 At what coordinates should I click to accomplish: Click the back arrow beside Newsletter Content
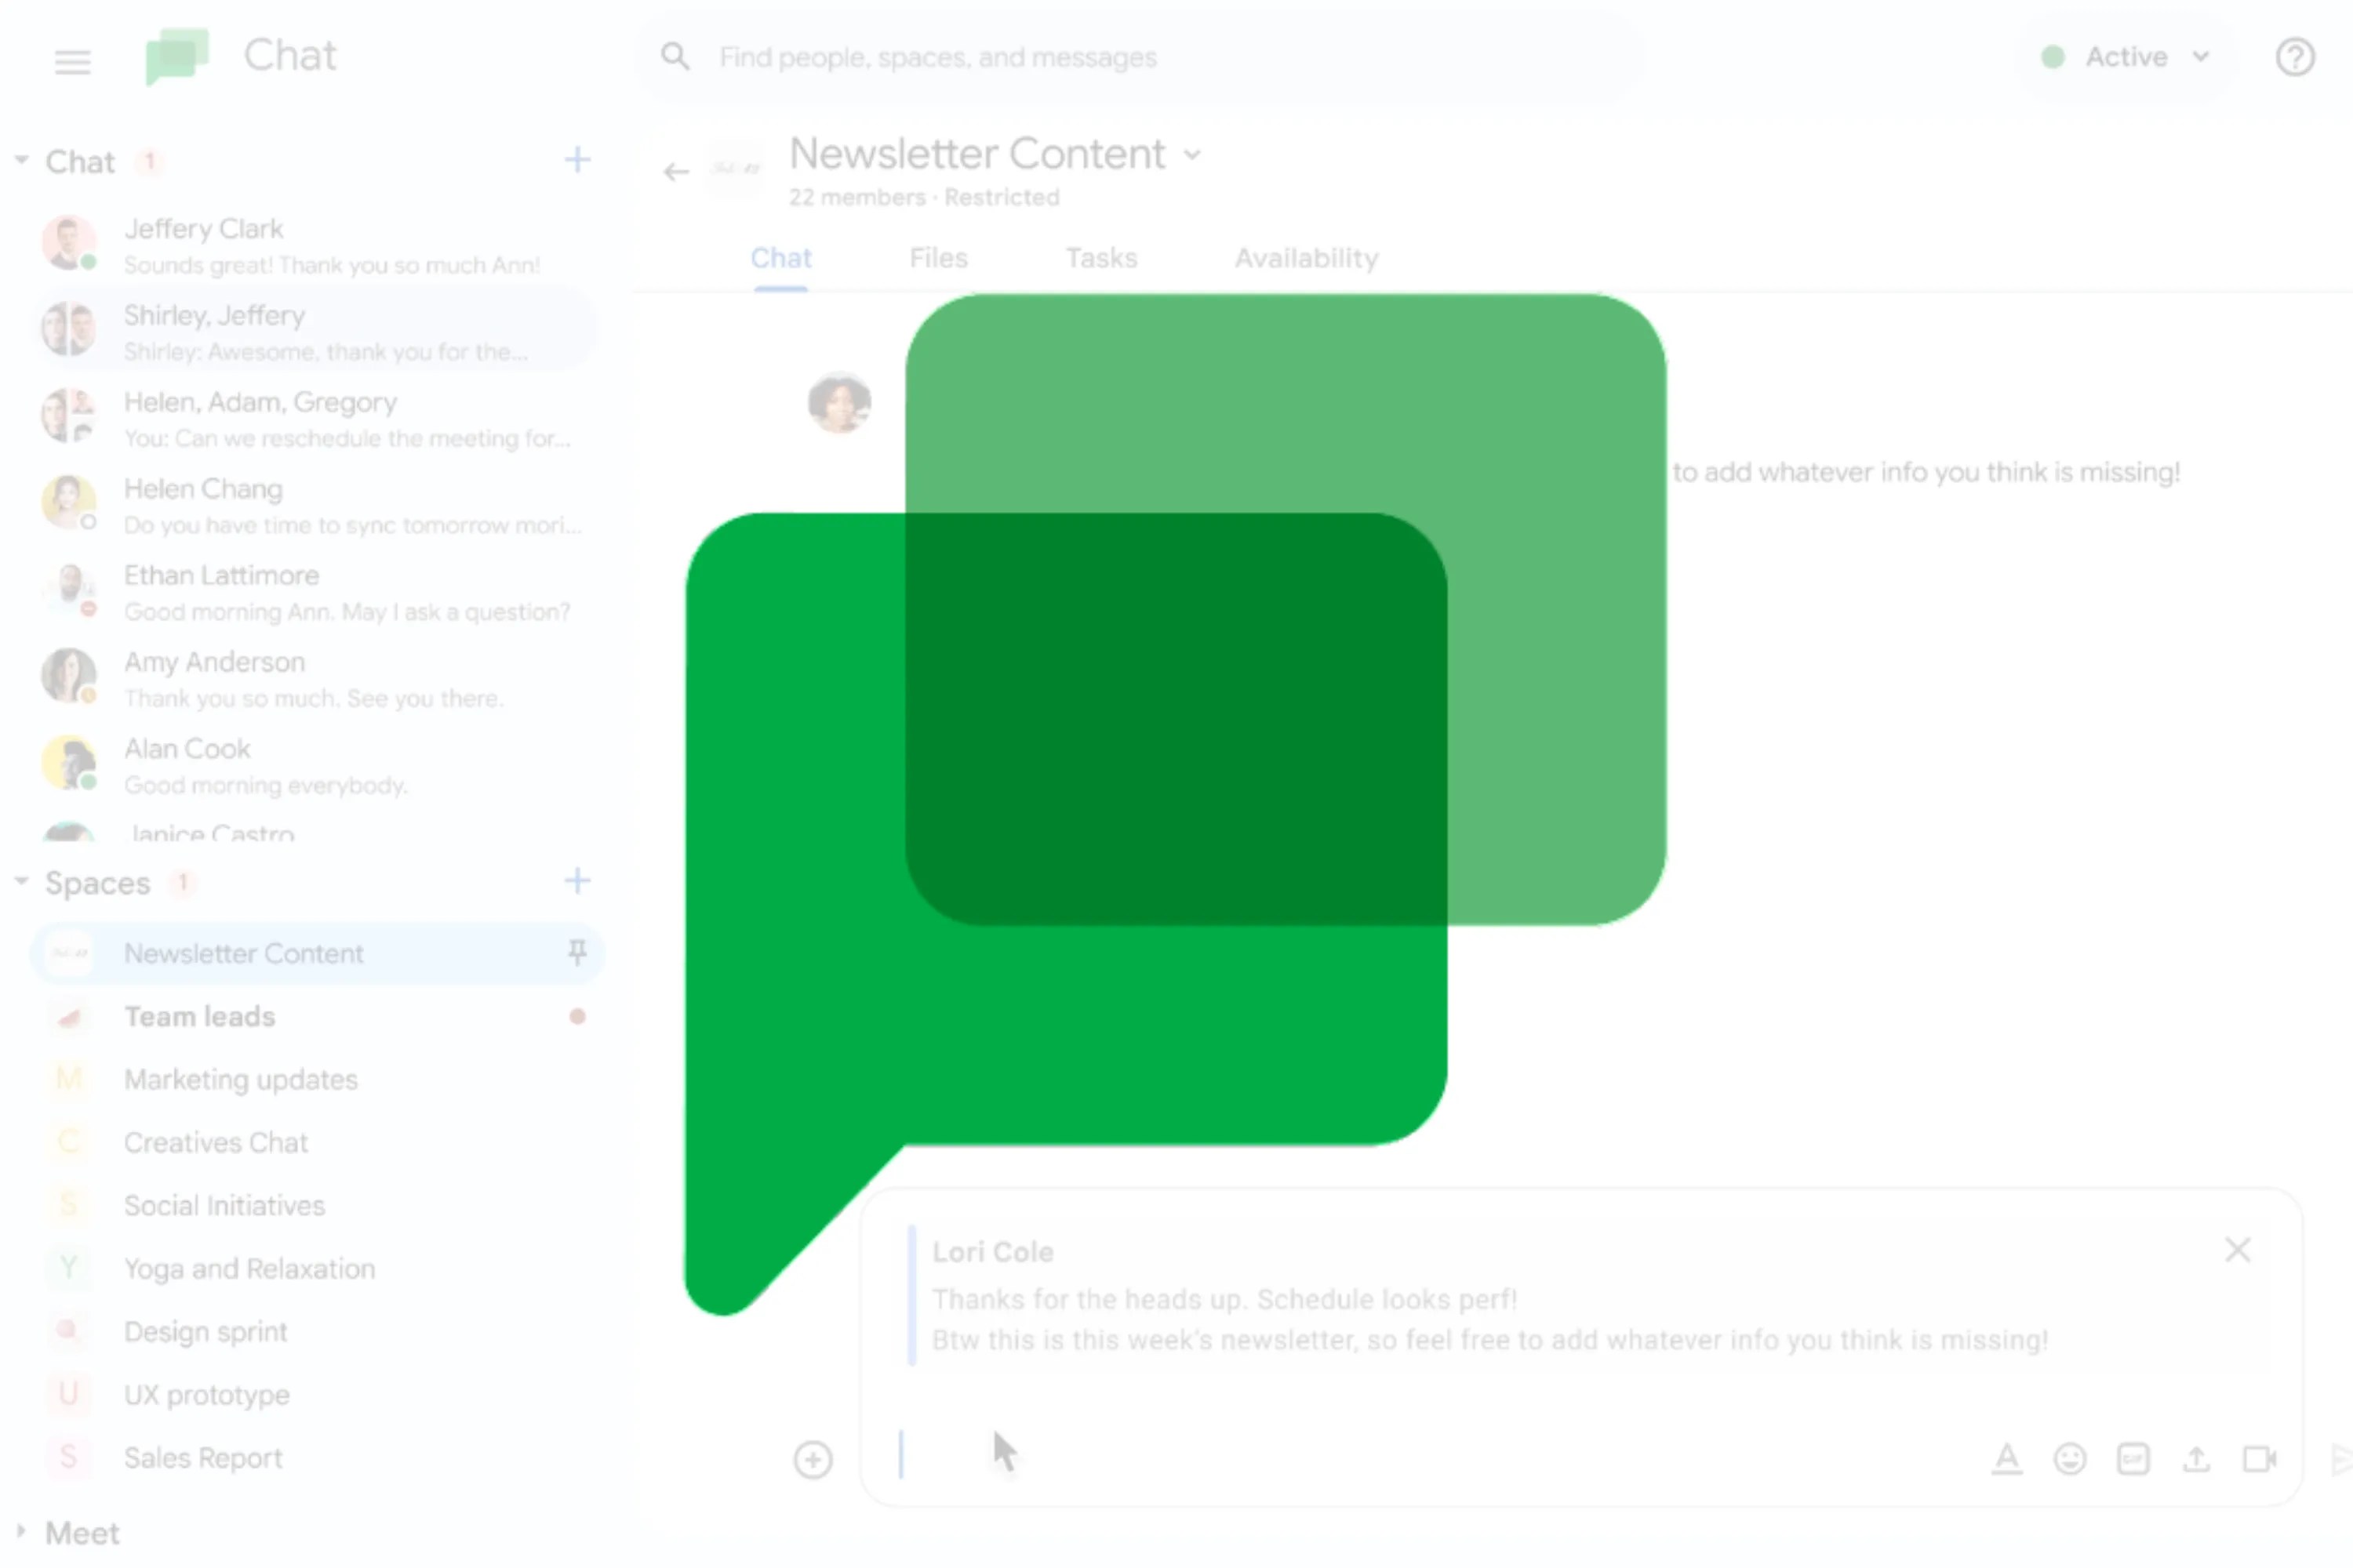(x=676, y=172)
